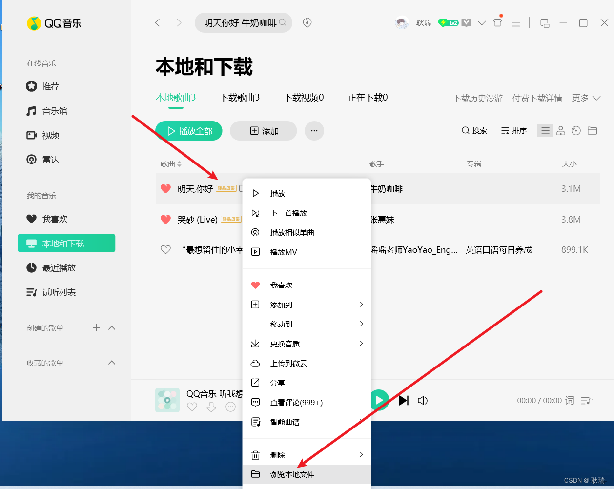Open the user avatar profile

coord(402,22)
